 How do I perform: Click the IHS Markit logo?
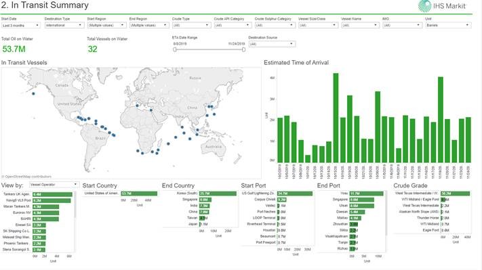tap(442, 6)
